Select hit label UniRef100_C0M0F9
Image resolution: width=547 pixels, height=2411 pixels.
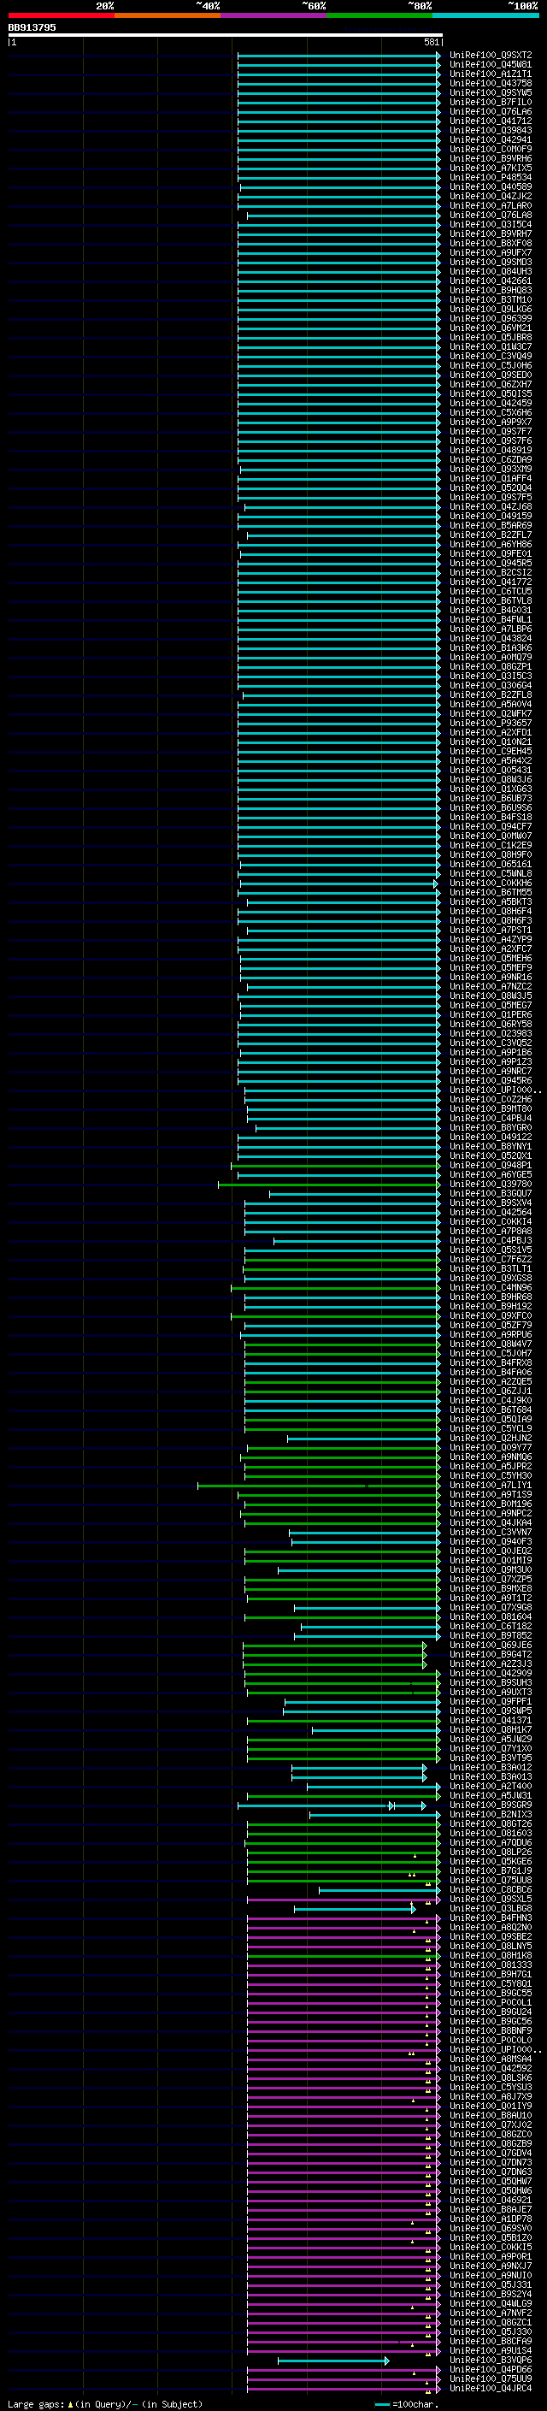(490, 149)
